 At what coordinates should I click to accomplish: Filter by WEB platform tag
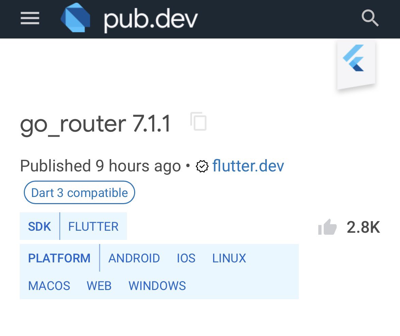[99, 286]
